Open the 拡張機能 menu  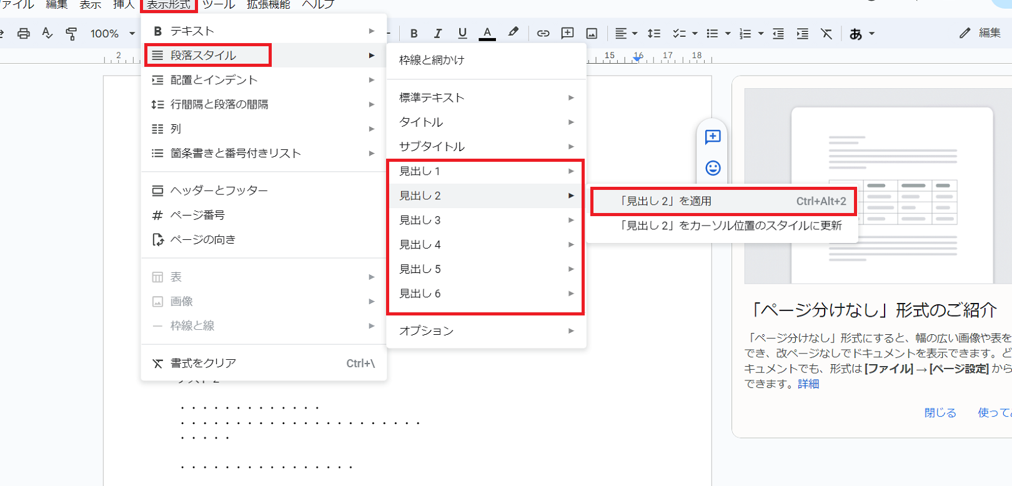[269, 4]
